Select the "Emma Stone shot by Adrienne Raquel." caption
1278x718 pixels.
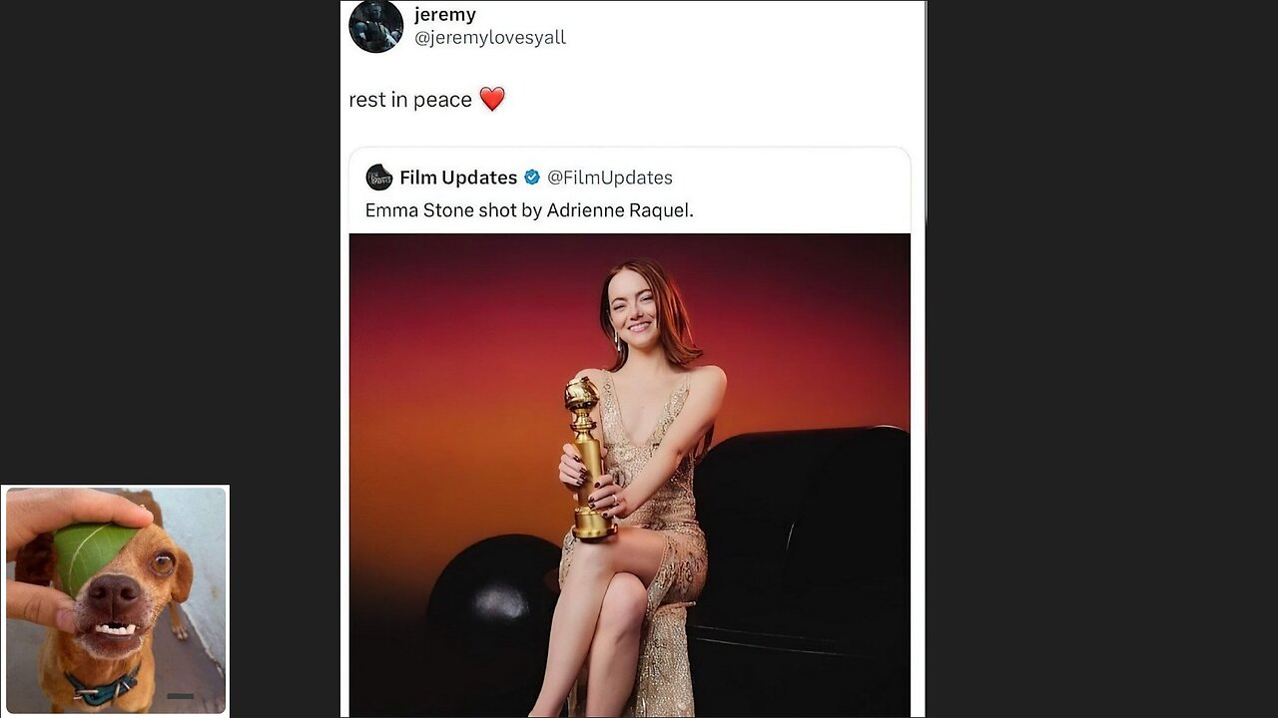point(529,210)
